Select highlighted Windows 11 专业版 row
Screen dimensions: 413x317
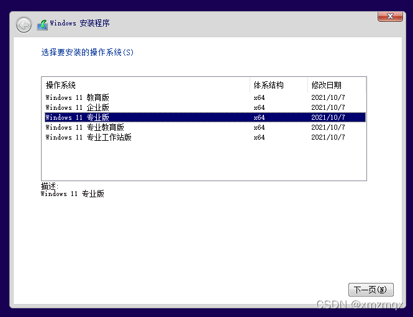point(205,117)
